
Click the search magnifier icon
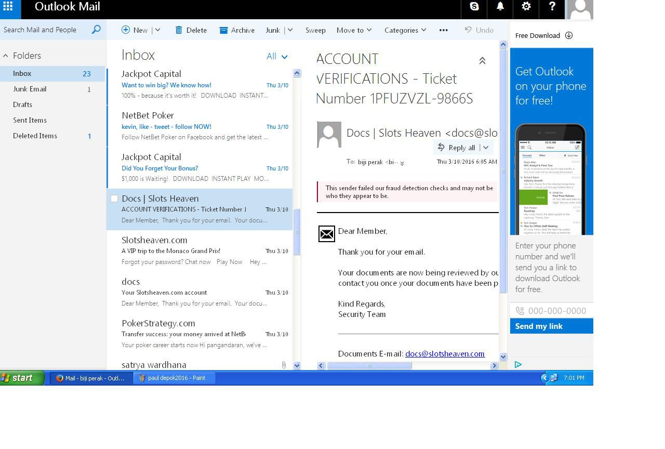coord(96,30)
